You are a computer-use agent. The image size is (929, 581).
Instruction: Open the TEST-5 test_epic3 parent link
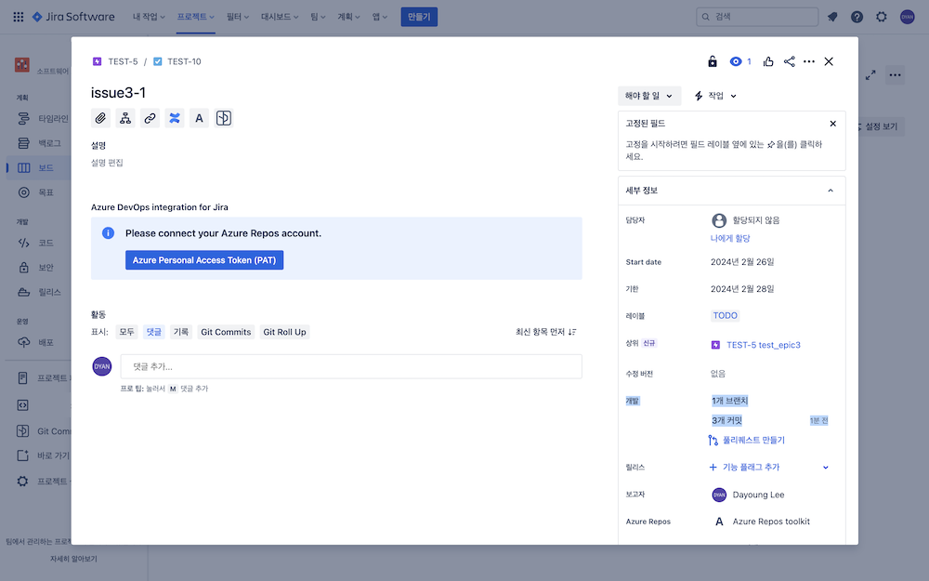click(755, 345)
